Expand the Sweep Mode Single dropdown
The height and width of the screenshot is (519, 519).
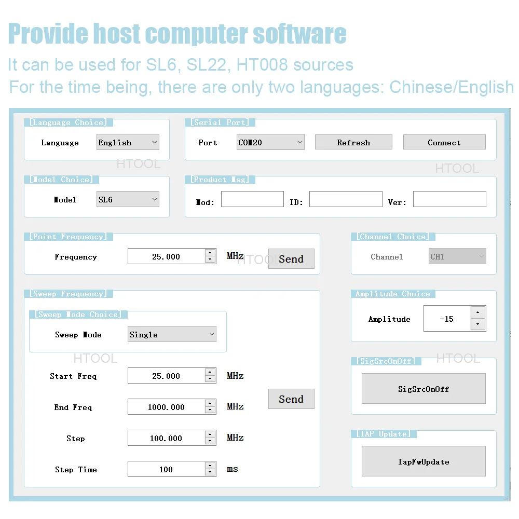[x=172, y=334]
